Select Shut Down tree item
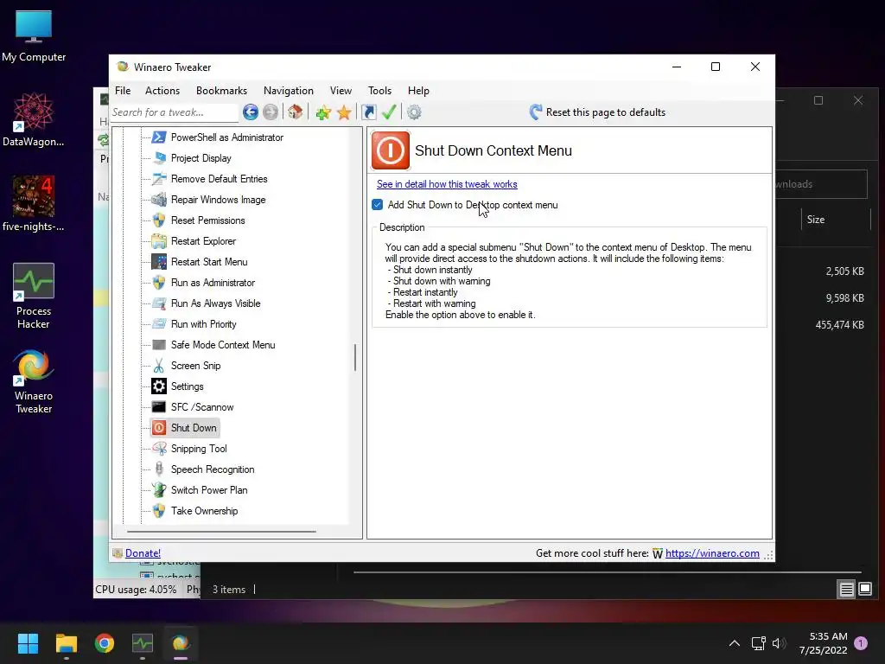Viewport: 885px width, 664px height. pyautogui.click(x=194, y=428)
